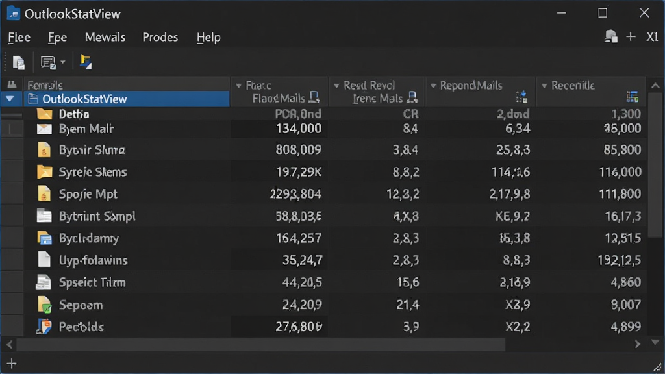Click the yellow-blue flag toolbar icon
Image resolution: width=665 pixels, height=374 pixels.
tap(86, 62)
